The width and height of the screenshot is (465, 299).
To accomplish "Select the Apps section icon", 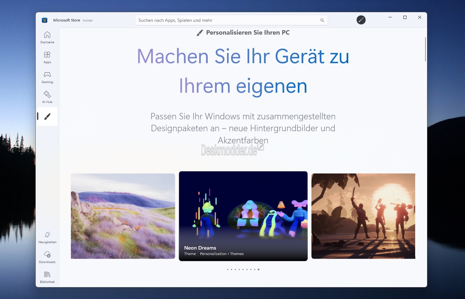I will (47, 55).
